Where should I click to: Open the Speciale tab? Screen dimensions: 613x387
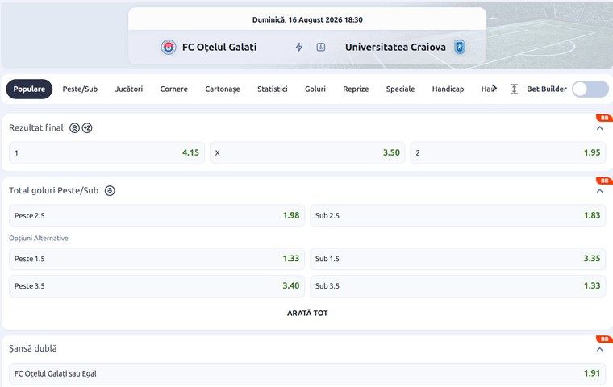tap(400, 89)
